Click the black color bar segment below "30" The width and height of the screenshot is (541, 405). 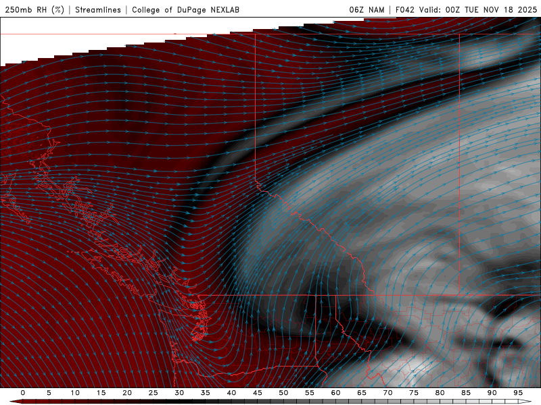click(x=185, y=402)
